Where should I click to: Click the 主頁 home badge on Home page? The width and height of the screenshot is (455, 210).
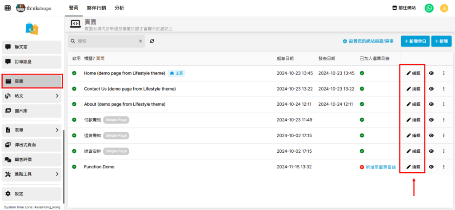point(176,73)
